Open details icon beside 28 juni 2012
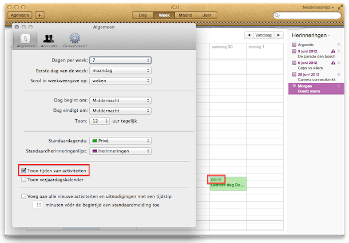The image size is (349, 243). pyautogui.click(x=339, y=74)
